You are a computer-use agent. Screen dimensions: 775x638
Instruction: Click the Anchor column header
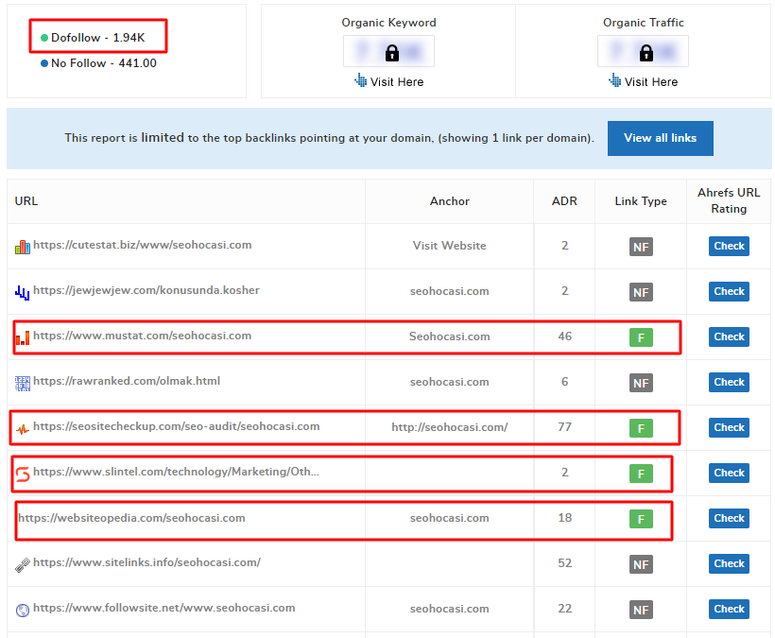(449, 201)
